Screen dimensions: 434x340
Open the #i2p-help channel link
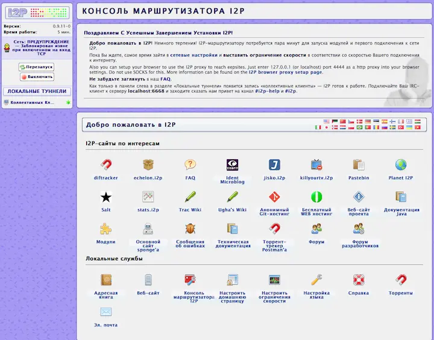click(x=267, y=91)
